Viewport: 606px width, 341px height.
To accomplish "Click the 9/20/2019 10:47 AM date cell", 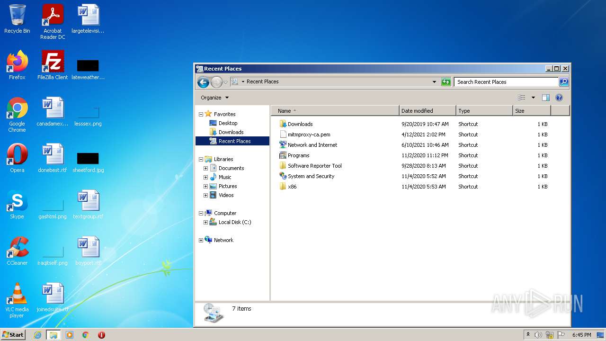I will pyautogui.click(x=425, y=124).
